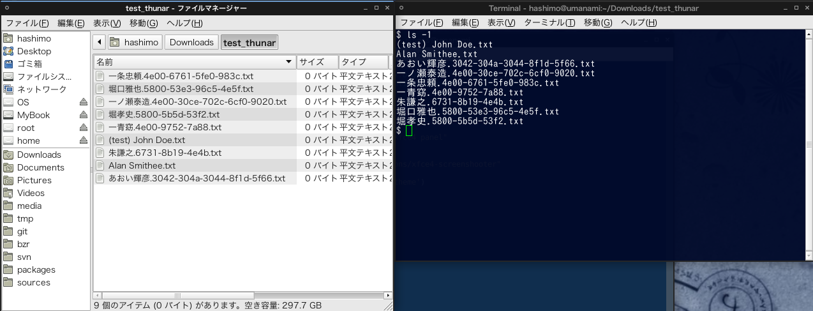This screenshot has height=311, width=813.
Task: Open the ゴミ箱 trash icon
Action: click(x=8, y=64)
